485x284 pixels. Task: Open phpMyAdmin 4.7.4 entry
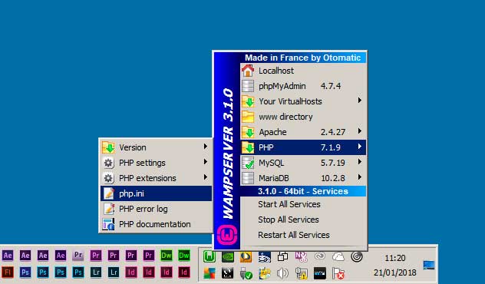(x=303, y=86)
